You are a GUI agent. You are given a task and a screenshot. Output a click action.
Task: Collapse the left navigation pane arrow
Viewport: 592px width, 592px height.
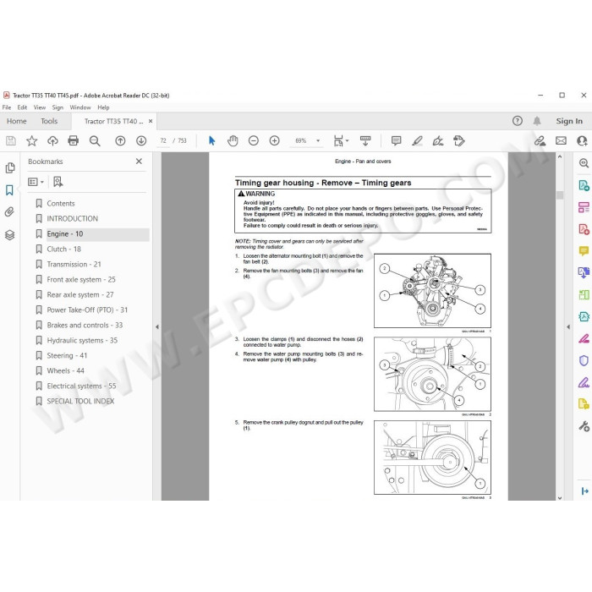click(x=157, y=327)
